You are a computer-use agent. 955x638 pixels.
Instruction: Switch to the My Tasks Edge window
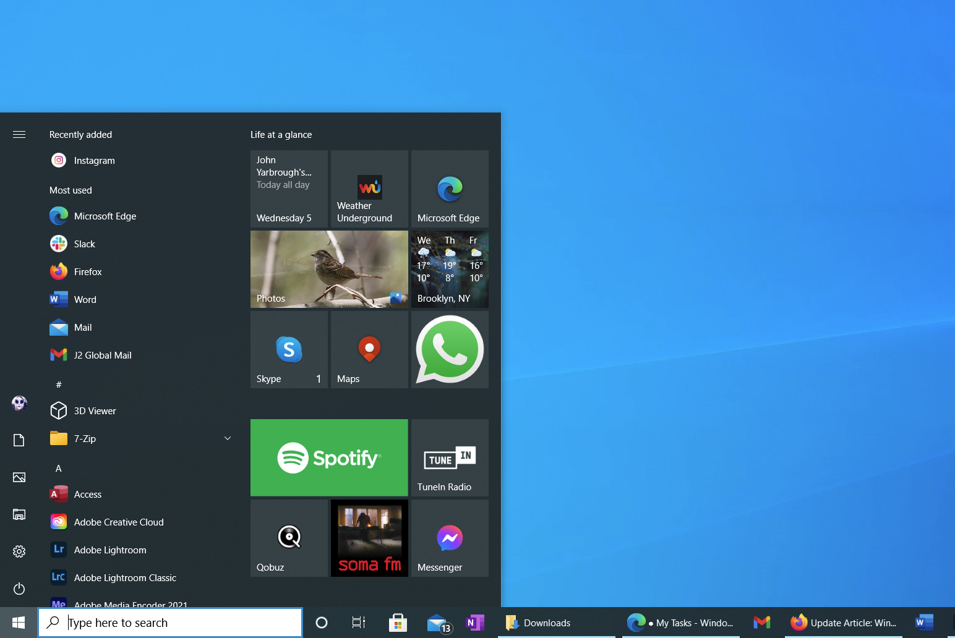click(x=680, y=623)
